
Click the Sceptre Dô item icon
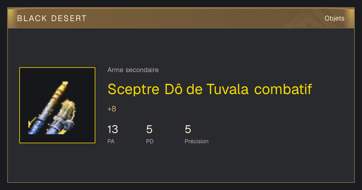[x=52, y=108]
